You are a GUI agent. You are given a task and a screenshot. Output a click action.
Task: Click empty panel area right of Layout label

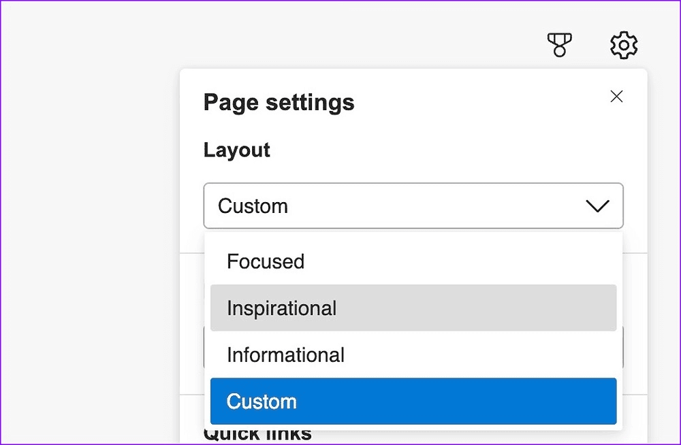443,150
